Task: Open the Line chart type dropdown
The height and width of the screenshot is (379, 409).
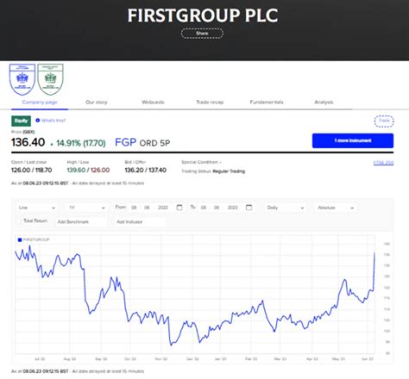Action: [36, 208]
